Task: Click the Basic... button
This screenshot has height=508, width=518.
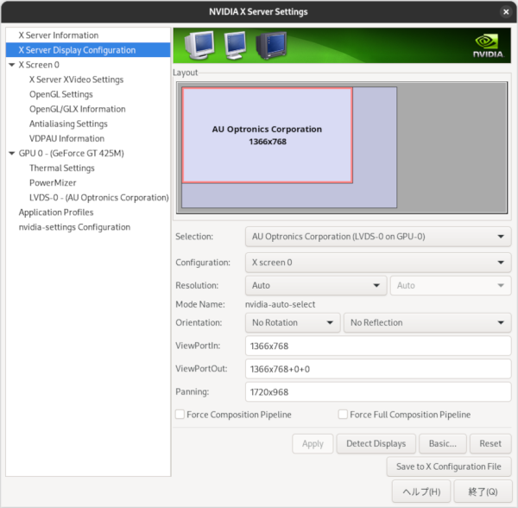Action: [x=443, y=444]
